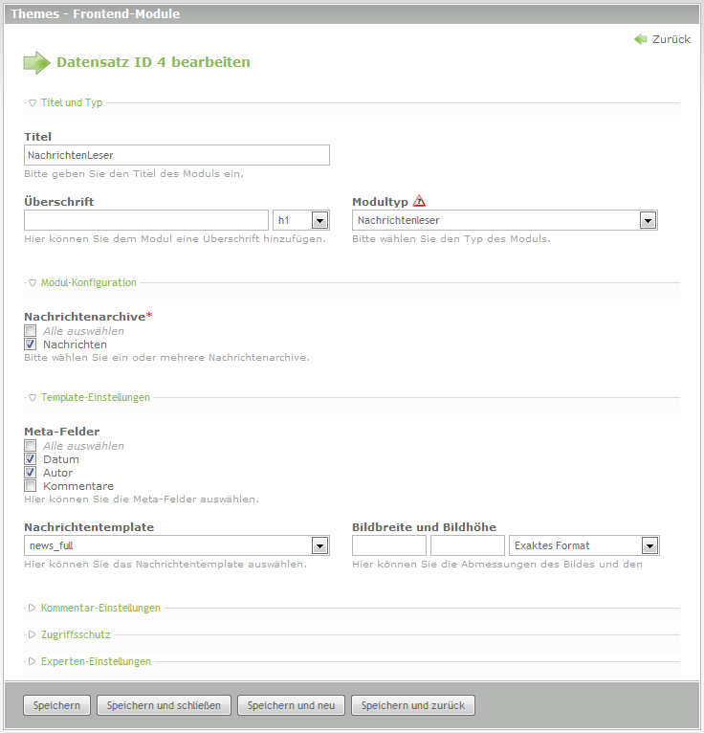
Task: Click the Speichern button
Action: coord(57,706)
